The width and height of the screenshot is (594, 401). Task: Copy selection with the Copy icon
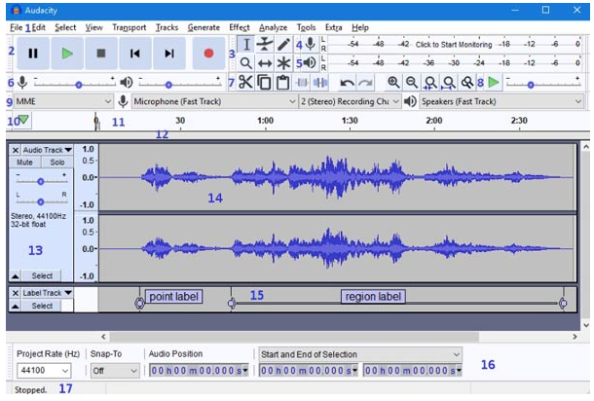point(264,82)
